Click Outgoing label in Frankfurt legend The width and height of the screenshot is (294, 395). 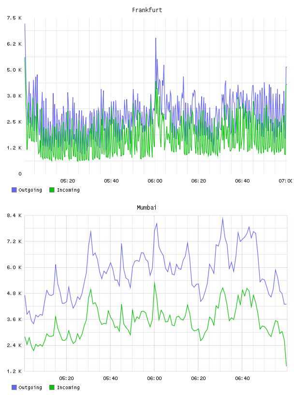point(30,190)
